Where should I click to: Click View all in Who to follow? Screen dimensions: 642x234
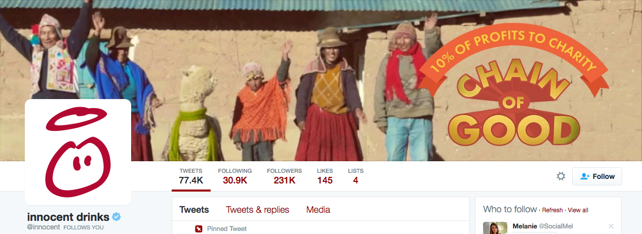(578, 210)
